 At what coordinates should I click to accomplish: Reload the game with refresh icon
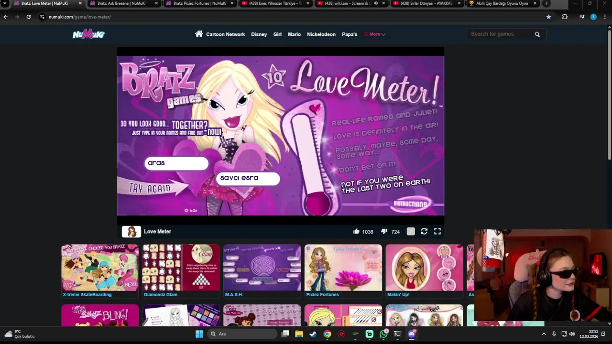(x=424, y=231)
